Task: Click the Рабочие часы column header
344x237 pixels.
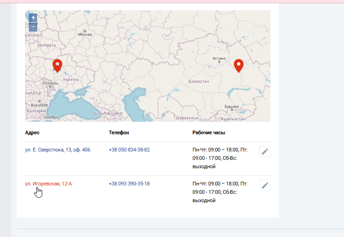Action: click(209, 132)
